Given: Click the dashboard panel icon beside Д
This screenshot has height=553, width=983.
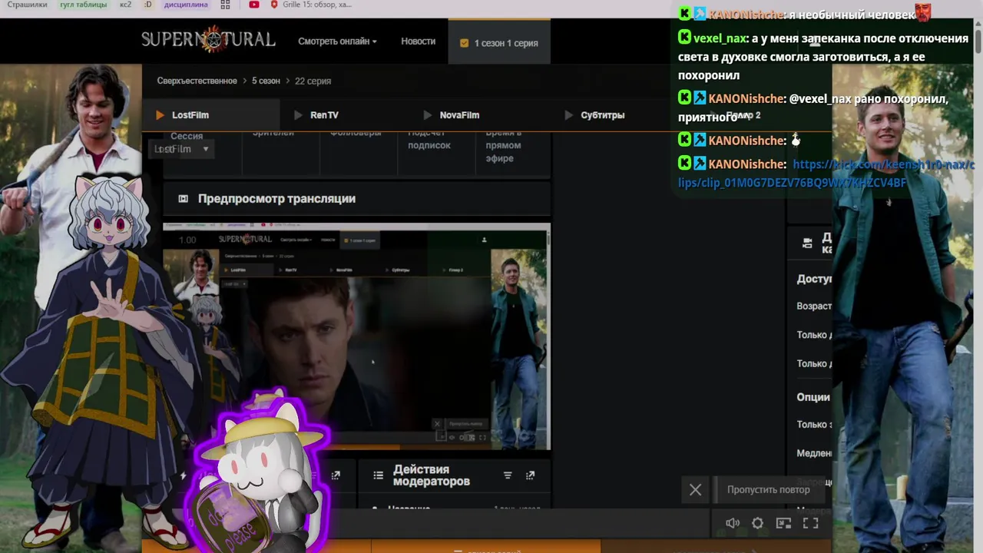Looking at the screenshot, I should coord(807,243).
